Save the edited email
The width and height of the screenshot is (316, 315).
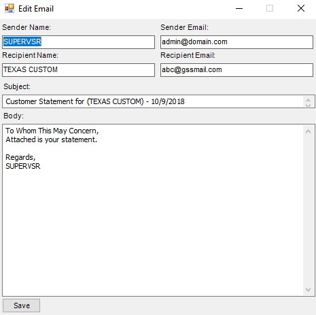pyautogui.click(x=22, y=305)
